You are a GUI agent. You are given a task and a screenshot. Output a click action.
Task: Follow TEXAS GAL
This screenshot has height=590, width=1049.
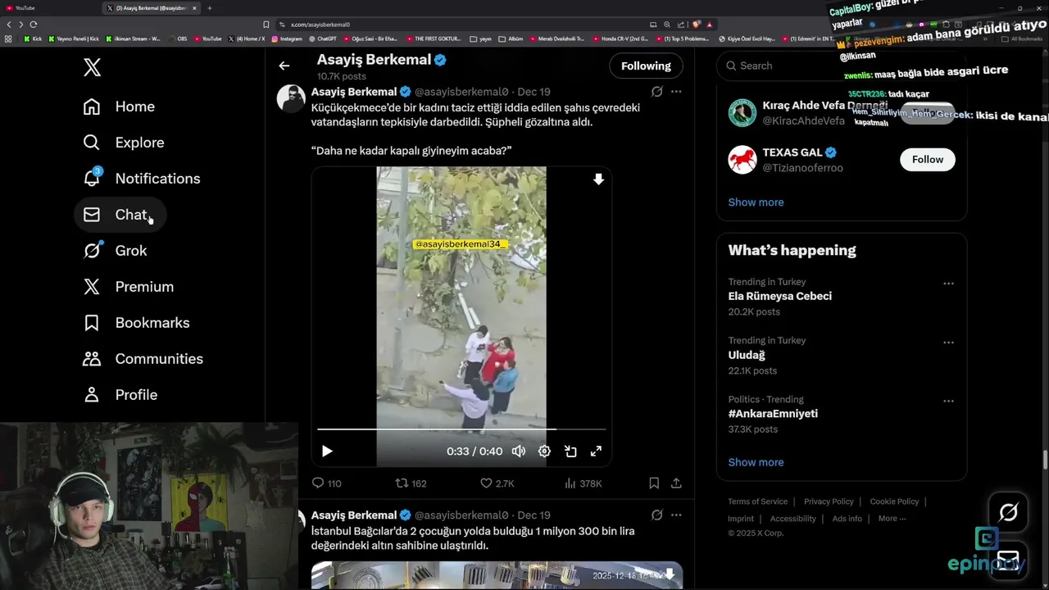[x=928, y=160]
